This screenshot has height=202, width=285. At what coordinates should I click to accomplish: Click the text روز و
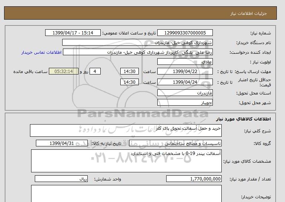point(84,72)
